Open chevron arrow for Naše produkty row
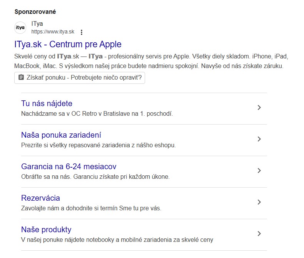This screenshot has height=258, width=304. (259, 234)
